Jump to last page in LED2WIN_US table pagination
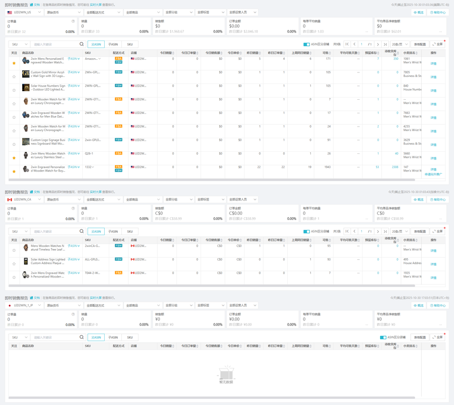 click(x=385, y=44)
